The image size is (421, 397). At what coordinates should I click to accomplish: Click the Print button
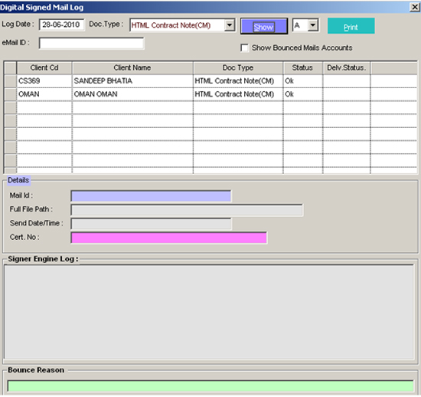(351, 26)
